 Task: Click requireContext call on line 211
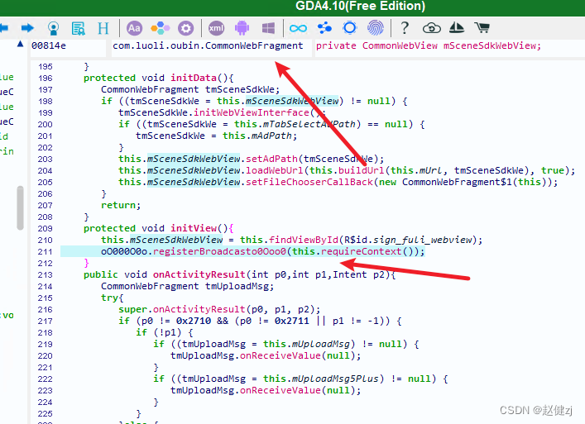[x=361, y=251]
